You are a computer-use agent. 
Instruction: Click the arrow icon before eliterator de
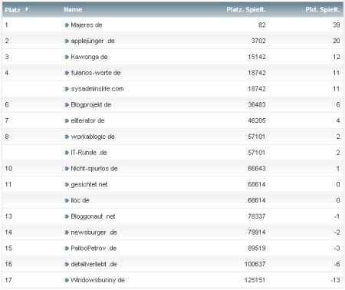click(67, 120)
